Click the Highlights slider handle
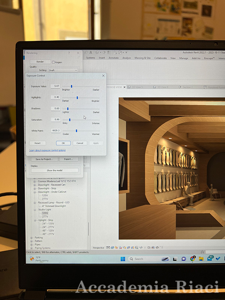This screenshot has width=225, height=300. click(77, 97)
